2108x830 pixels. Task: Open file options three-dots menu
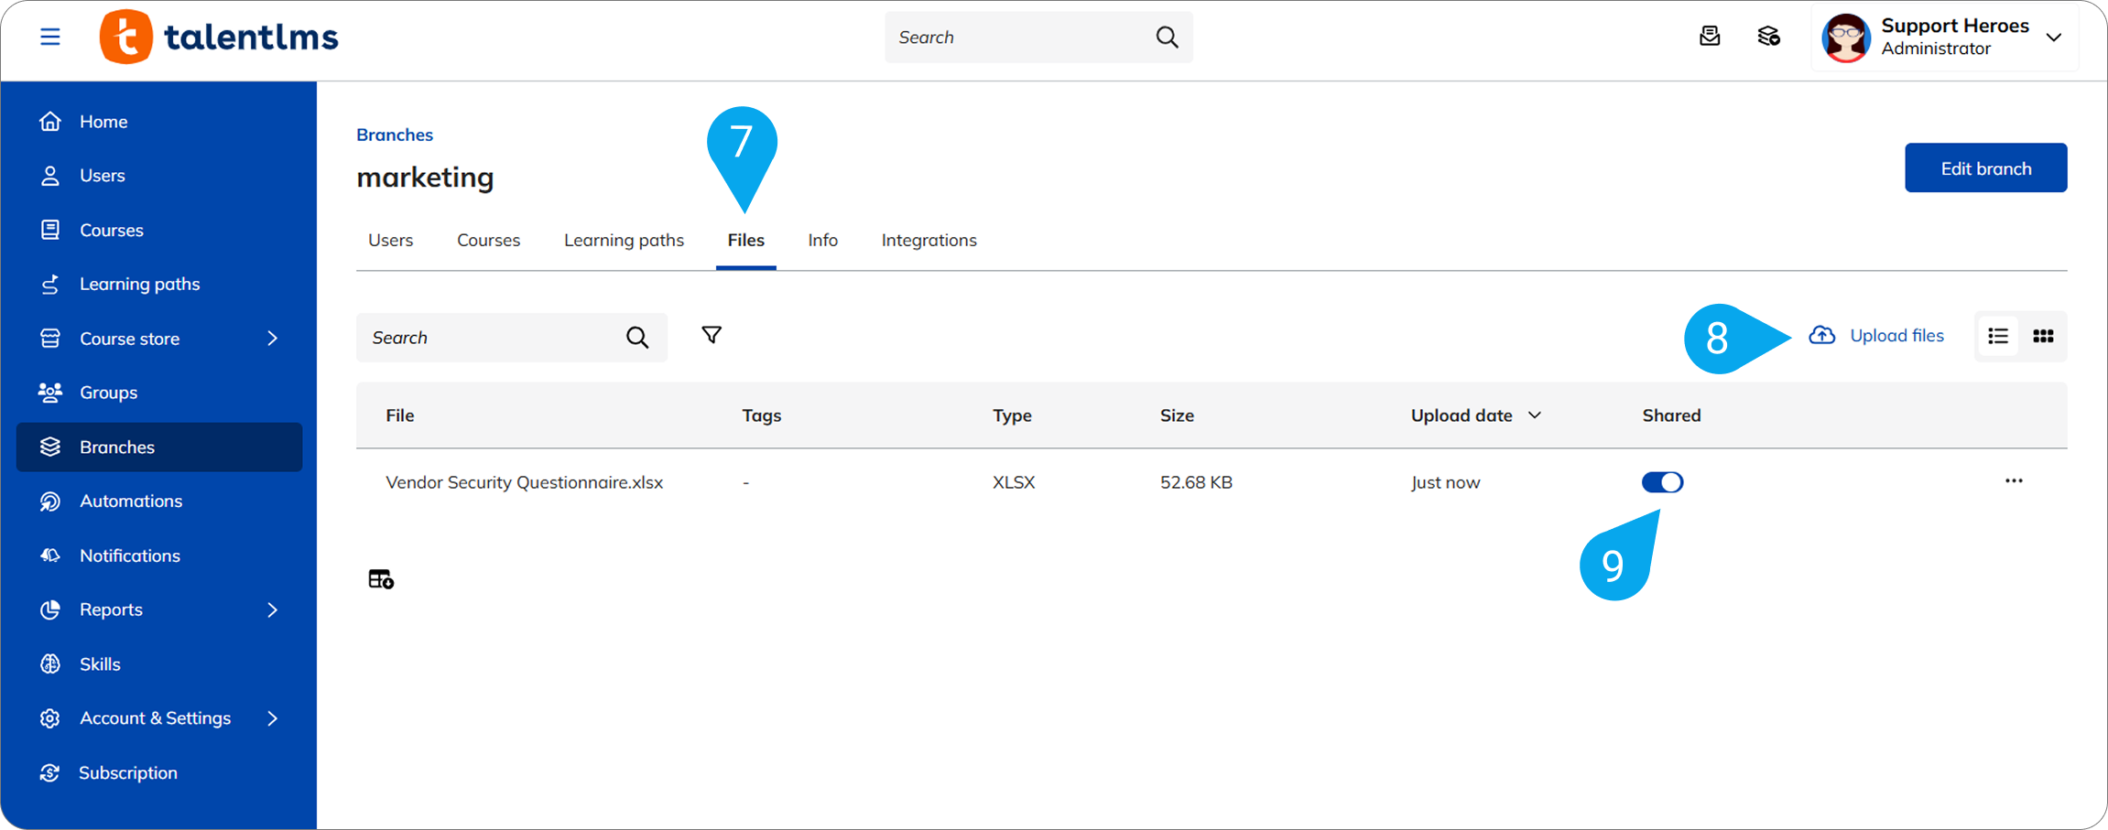pyautogui.click(x=2013, y=481)
